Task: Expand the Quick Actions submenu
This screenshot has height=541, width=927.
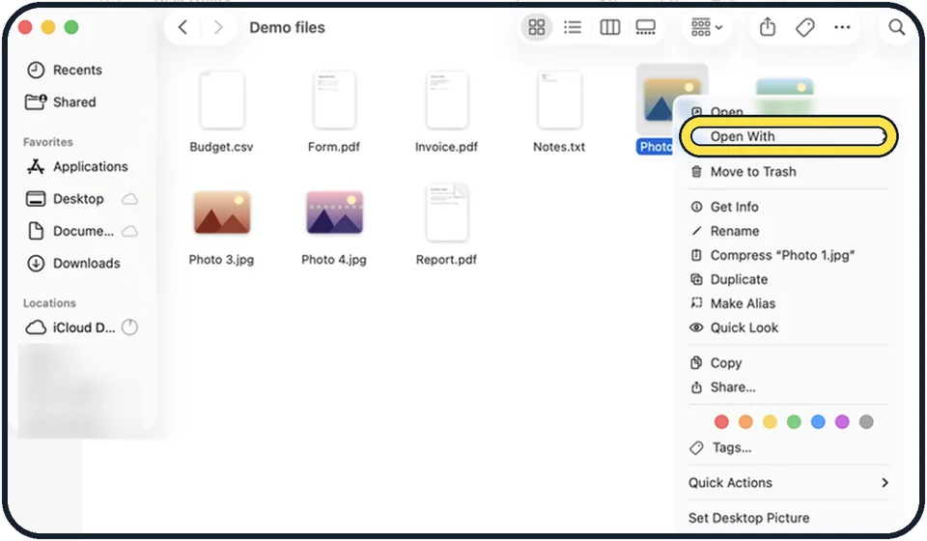Action: coord(789,482)
